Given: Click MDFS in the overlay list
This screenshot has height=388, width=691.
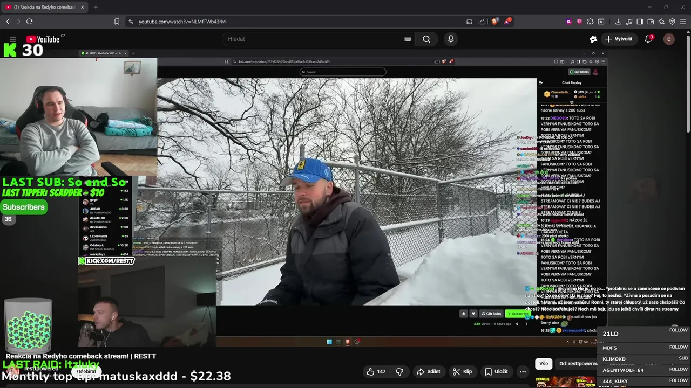Looking at the screenshot, I should [609, 348].
